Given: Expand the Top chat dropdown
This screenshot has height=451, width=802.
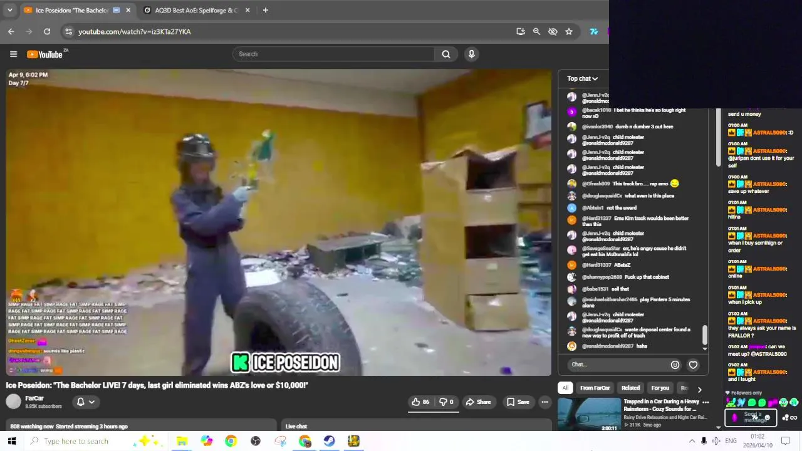Looking at the screenshot, I should 582,78.
